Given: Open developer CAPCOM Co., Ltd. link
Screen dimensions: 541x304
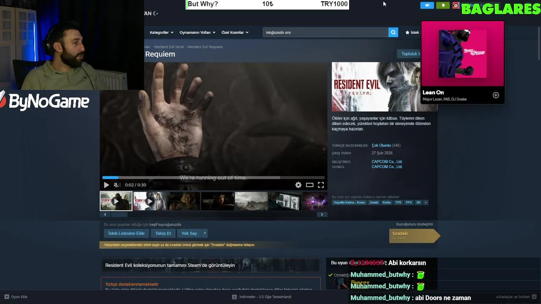Looking at the screenshot, I should point(387,162).
